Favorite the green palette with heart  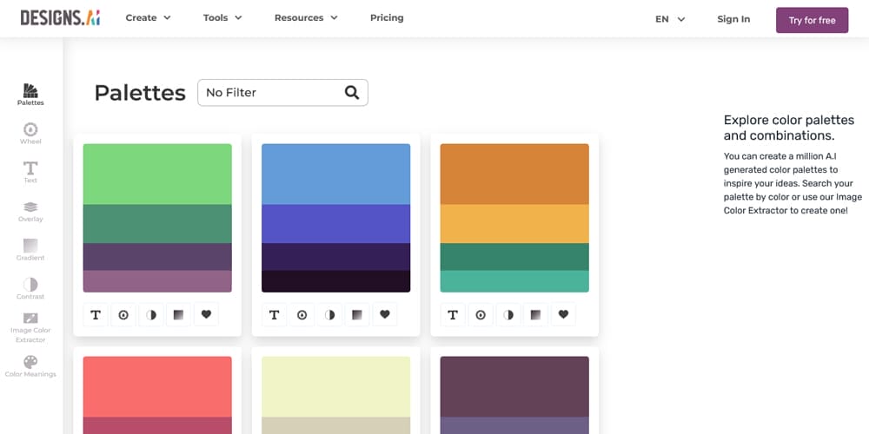(x=206, y=314)
